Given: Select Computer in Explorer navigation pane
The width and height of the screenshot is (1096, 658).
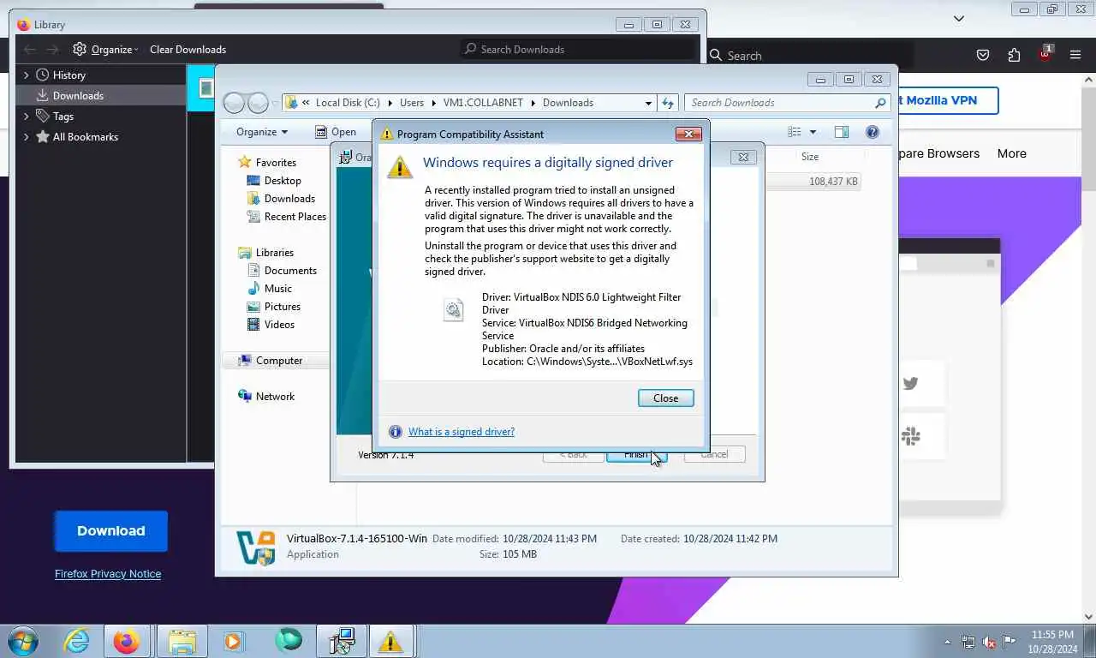Looking at the screenshot, I should pos(278,361).
